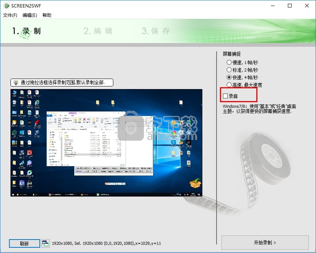Image resolution: width=316 pixels, height=253 pixels.
Task: Close the SCREEN2SWF window
Action: click(x=307, y=6)
